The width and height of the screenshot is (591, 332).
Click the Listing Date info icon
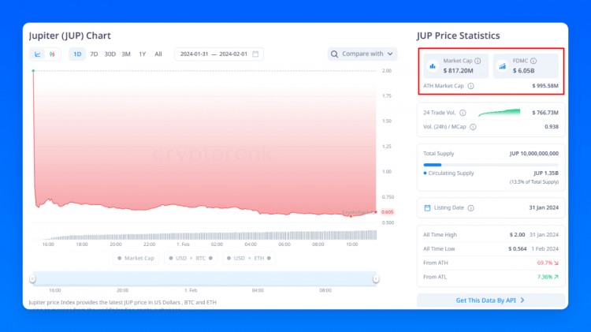pos(470,208)
